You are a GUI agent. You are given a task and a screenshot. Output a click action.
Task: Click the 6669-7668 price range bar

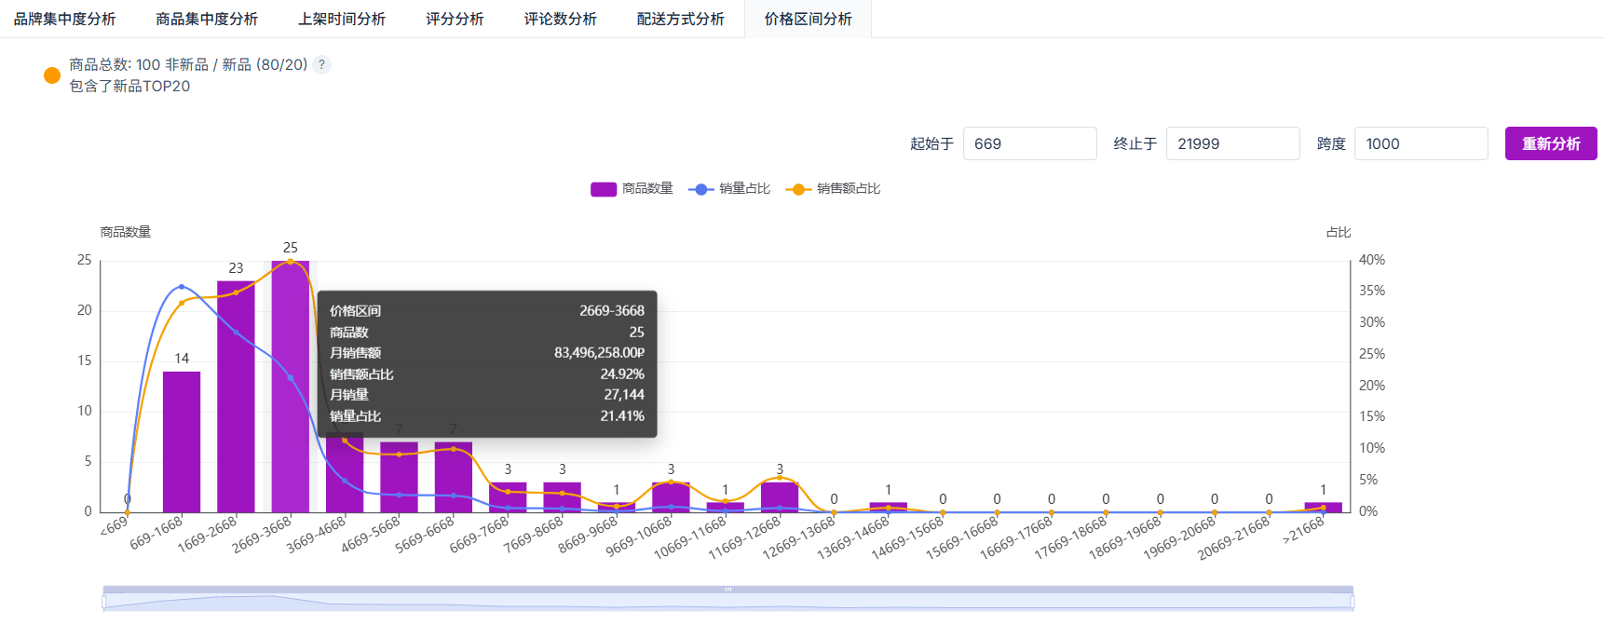[508, 497]
